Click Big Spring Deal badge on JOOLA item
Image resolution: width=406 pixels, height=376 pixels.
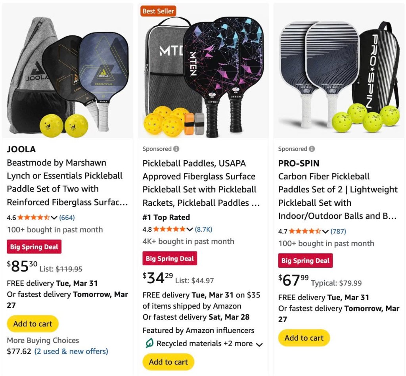point(34,247)
